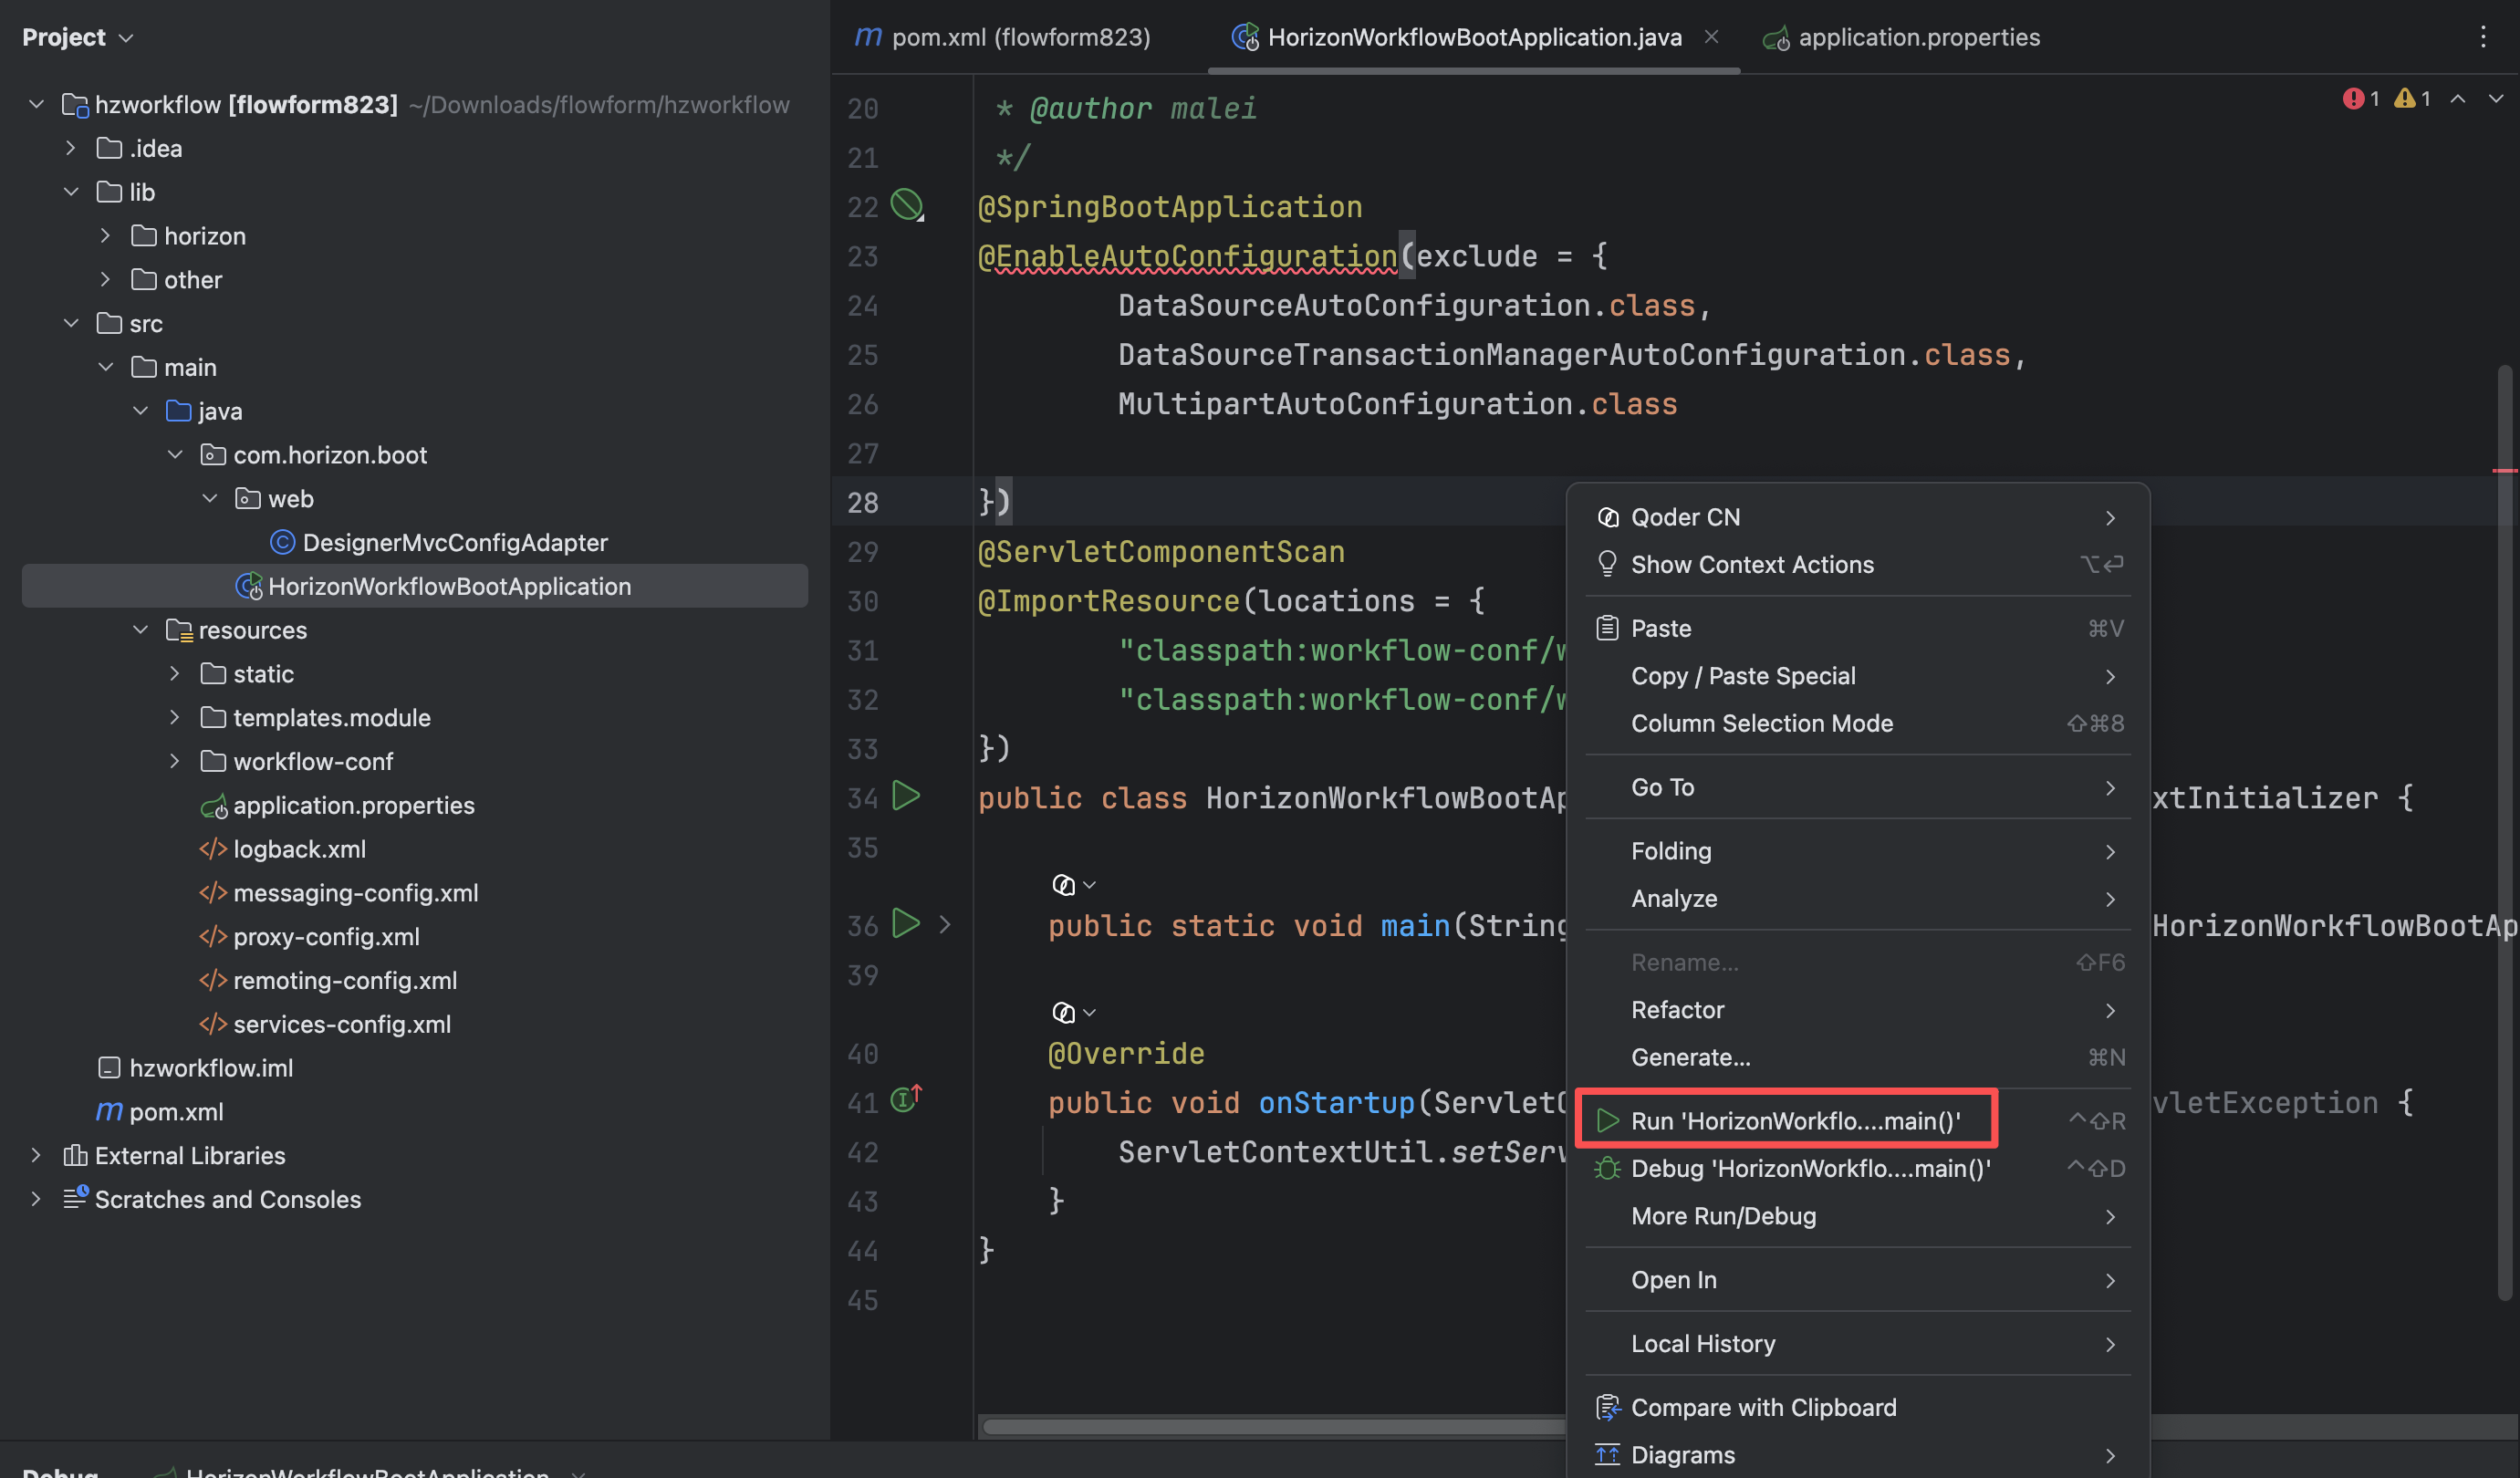
Task: Select Column Selection Mode
Action: pyautogui.click(x=1858, y=723)
